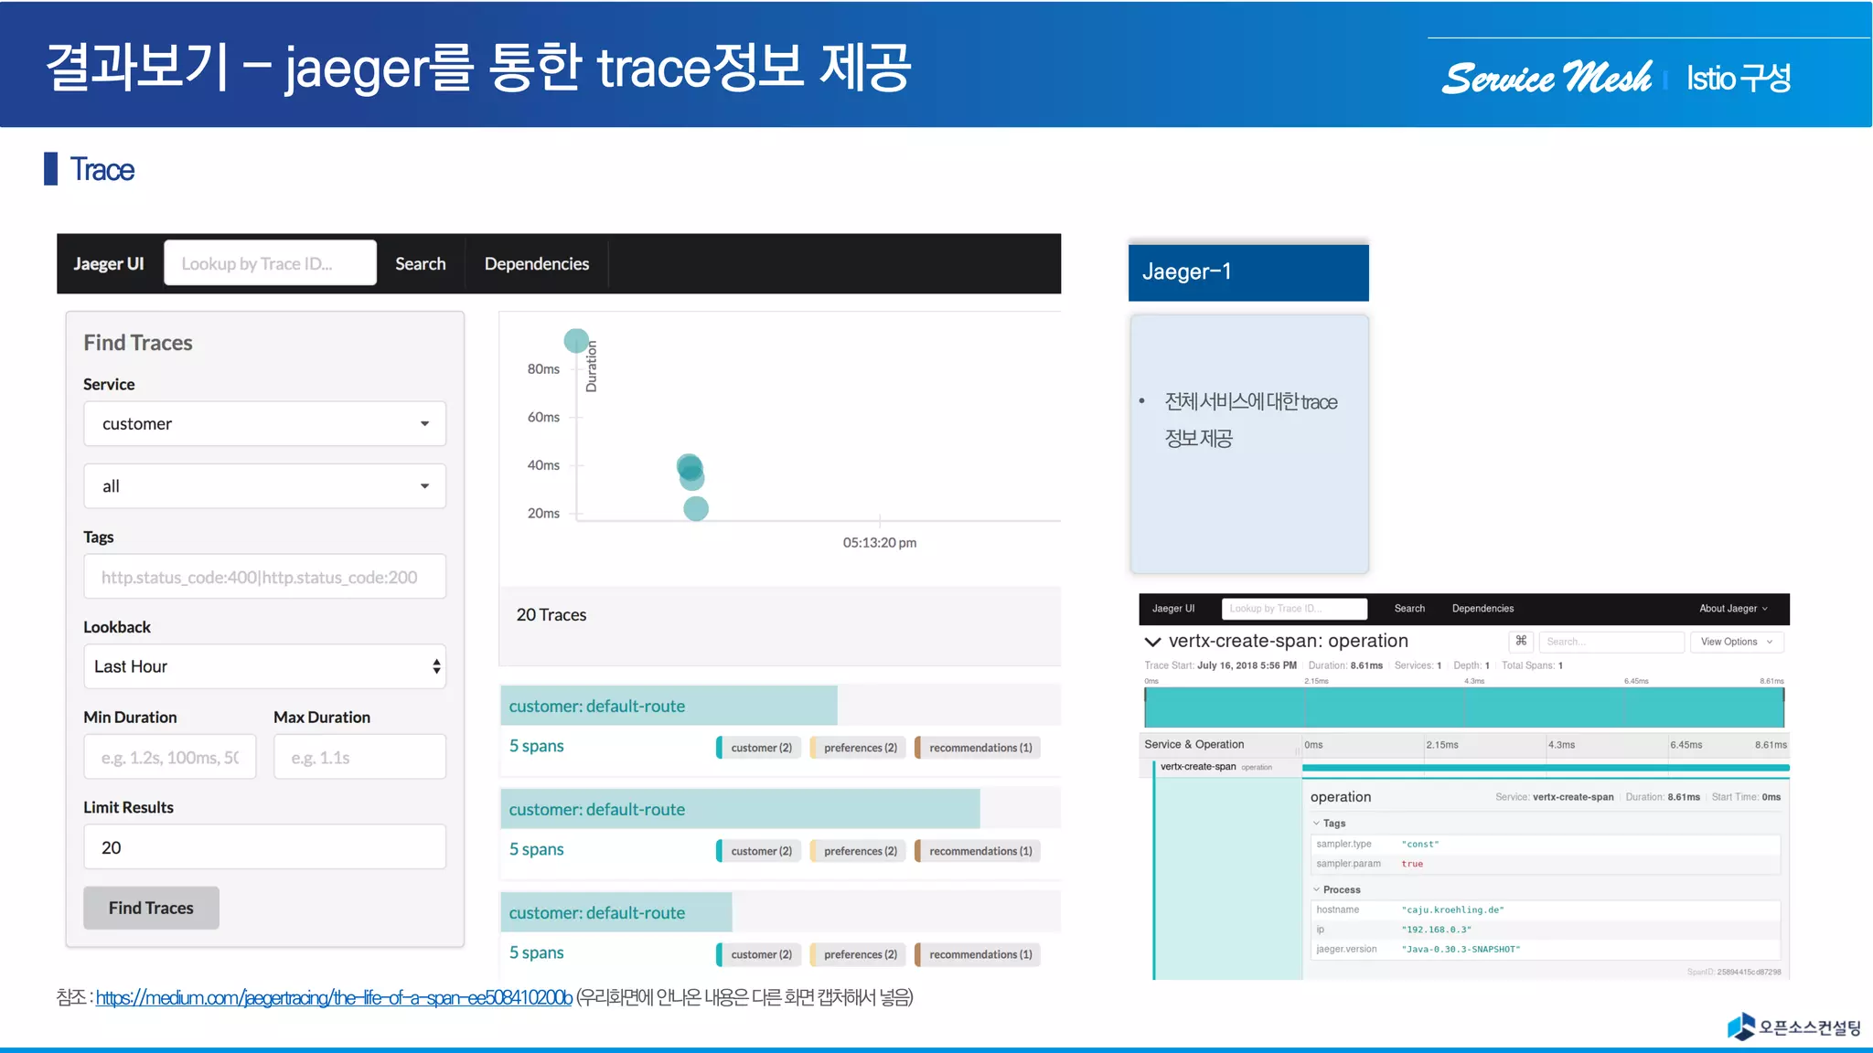1873x1053 pixels.
Task: Click recommendations (1) tag in second trace
Action: click(979, 851)
